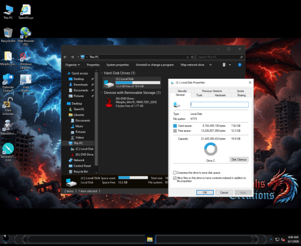Uncheck Allow files to have contents indexed
This screenshot has height=246, width=301.
175,178
